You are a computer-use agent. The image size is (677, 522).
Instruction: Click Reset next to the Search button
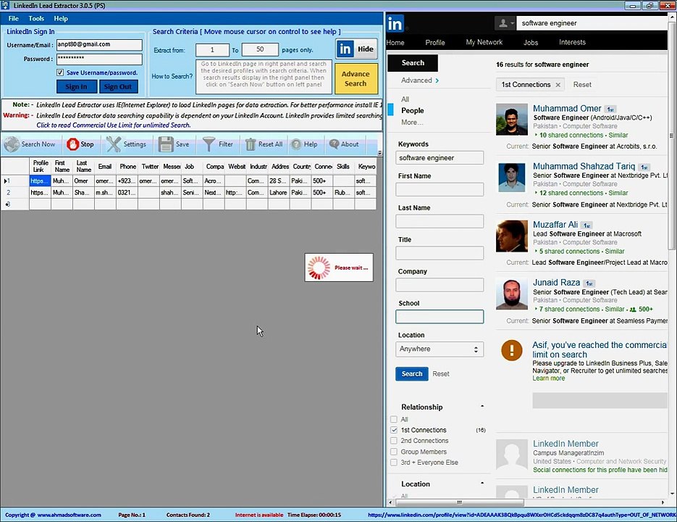[441, 373]
